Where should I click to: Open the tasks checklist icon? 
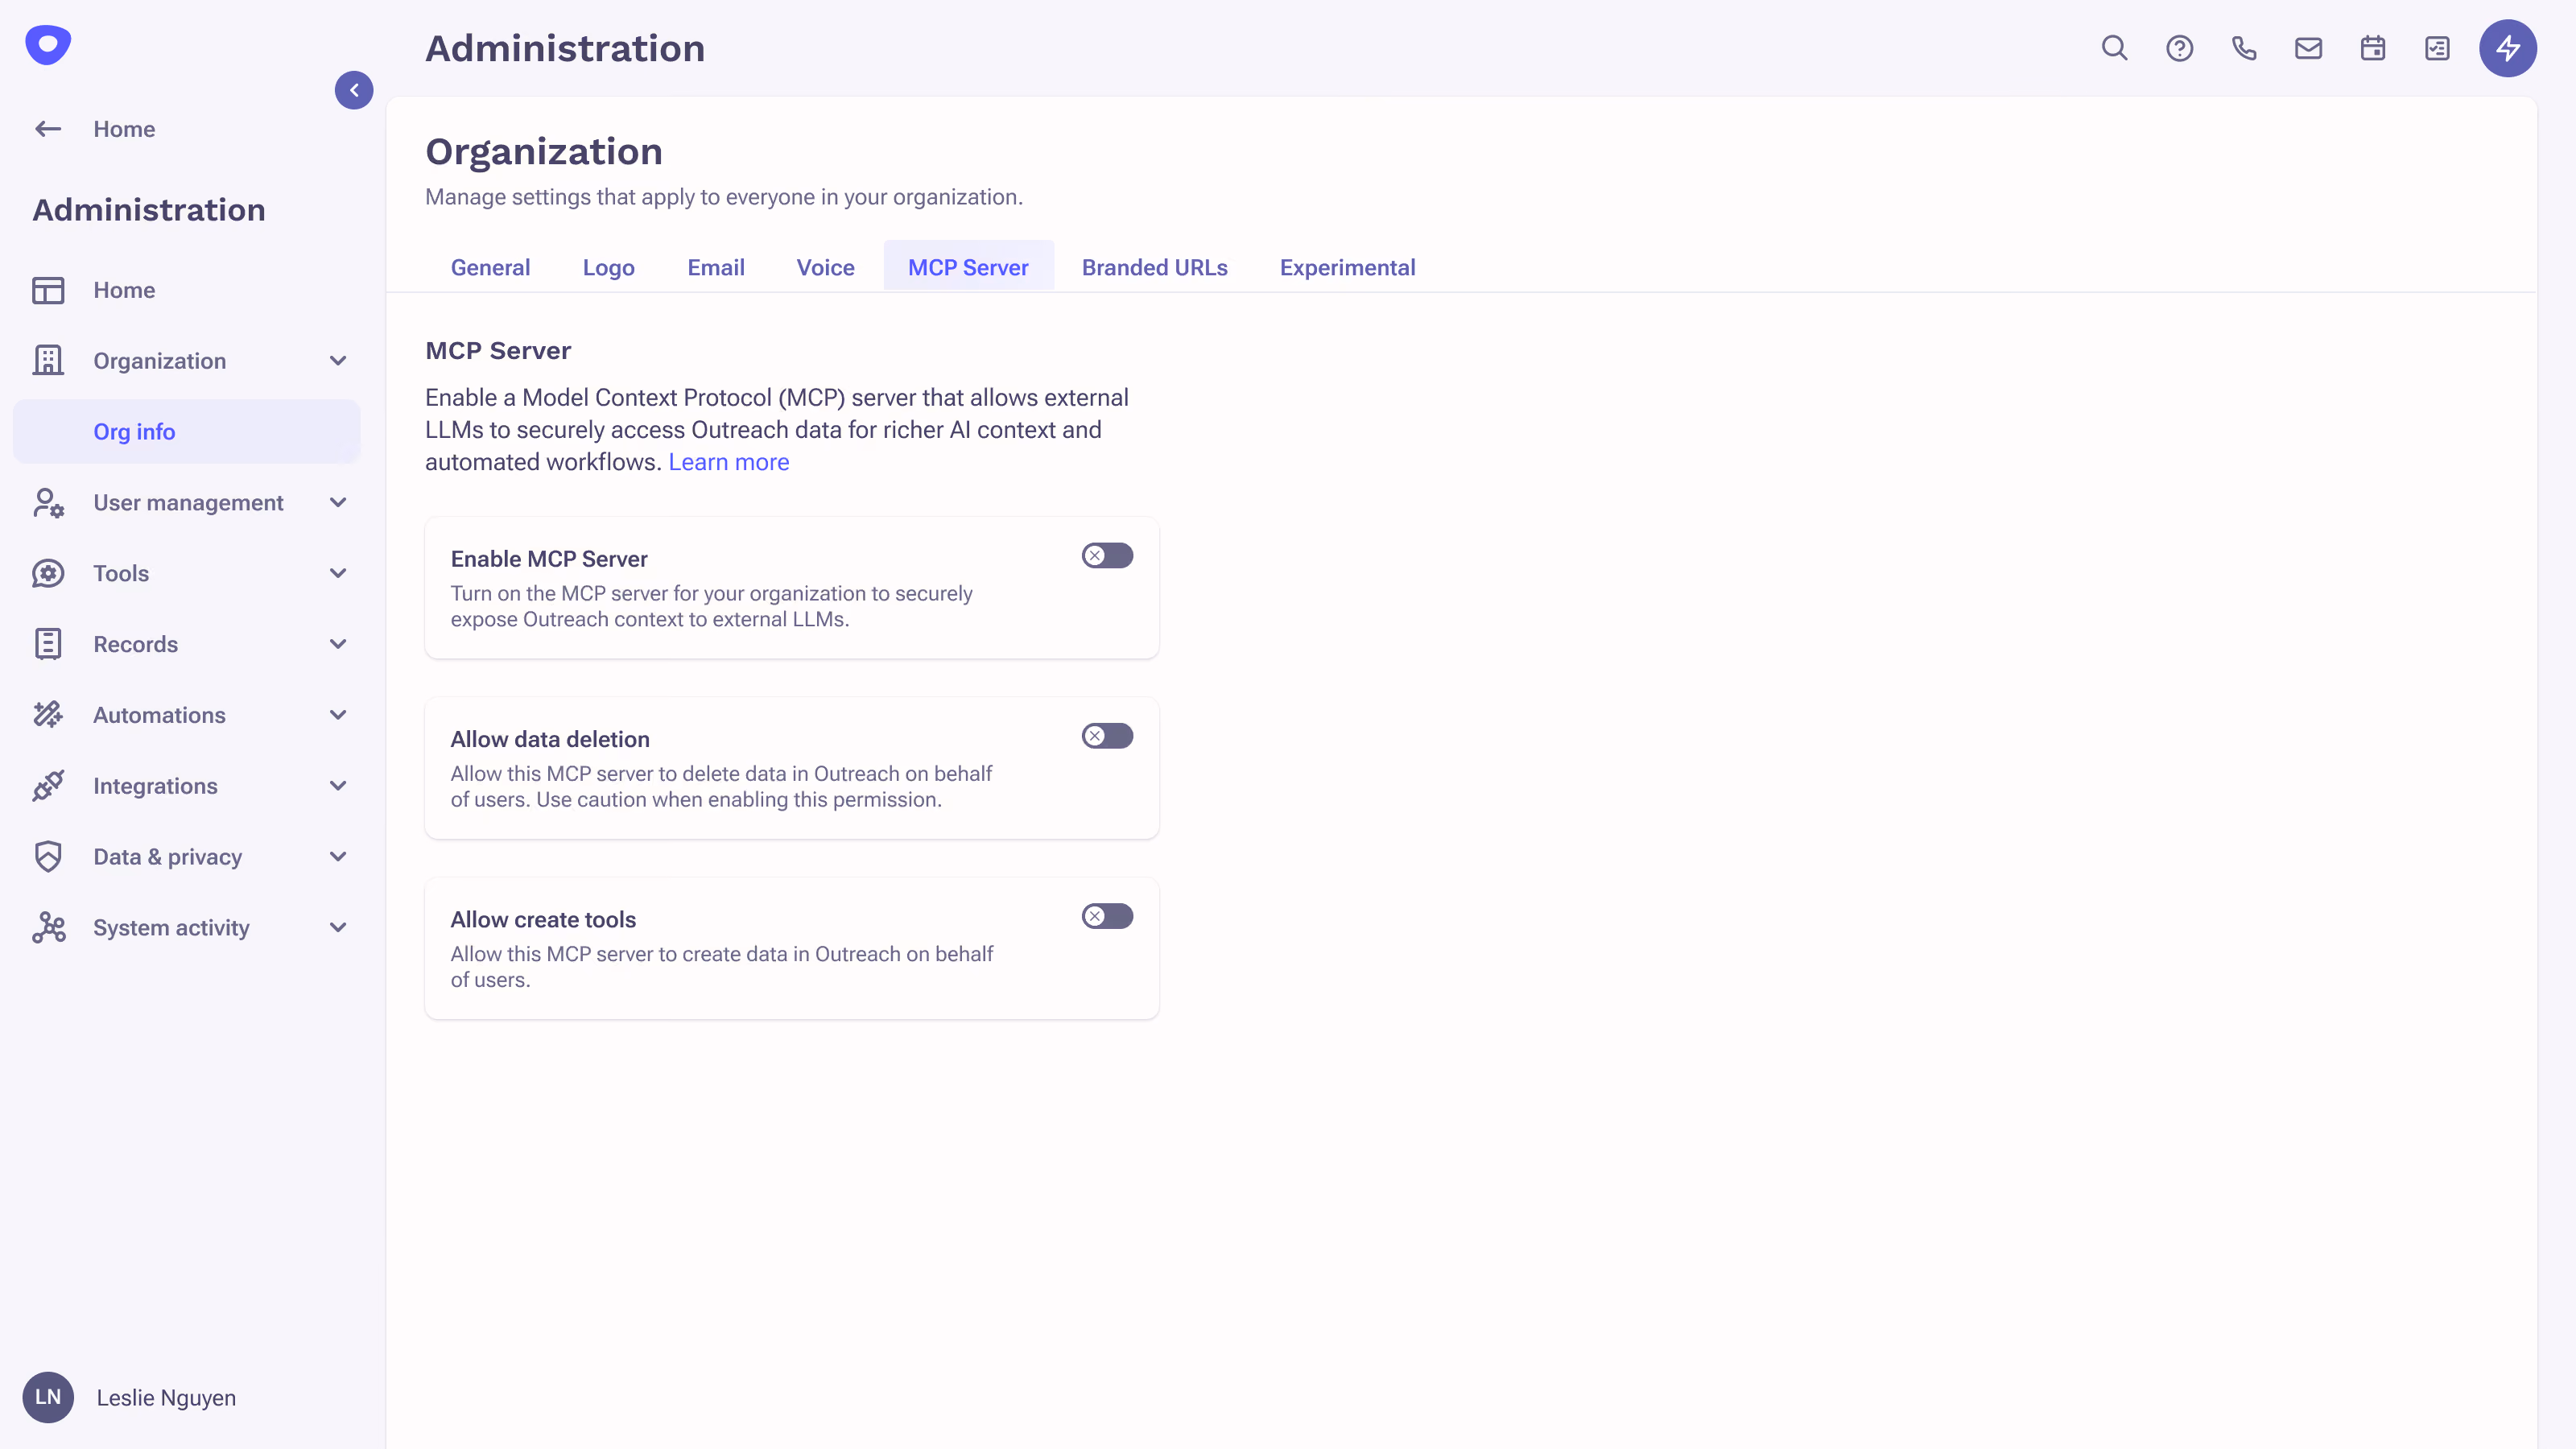coord(2437,48)
